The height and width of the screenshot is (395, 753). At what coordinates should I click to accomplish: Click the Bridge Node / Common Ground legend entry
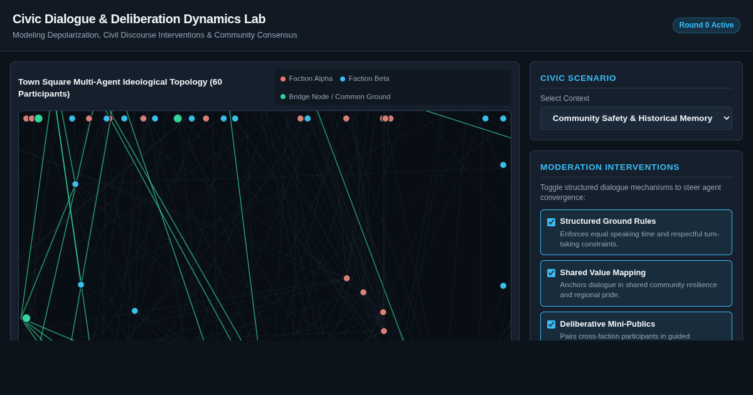pyautogui.click(x=336, y=97)
